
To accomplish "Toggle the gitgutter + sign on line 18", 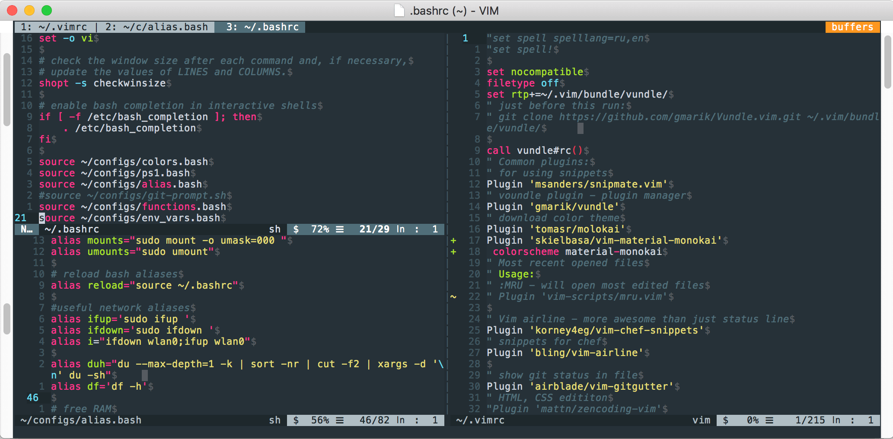I will (453, 251).
